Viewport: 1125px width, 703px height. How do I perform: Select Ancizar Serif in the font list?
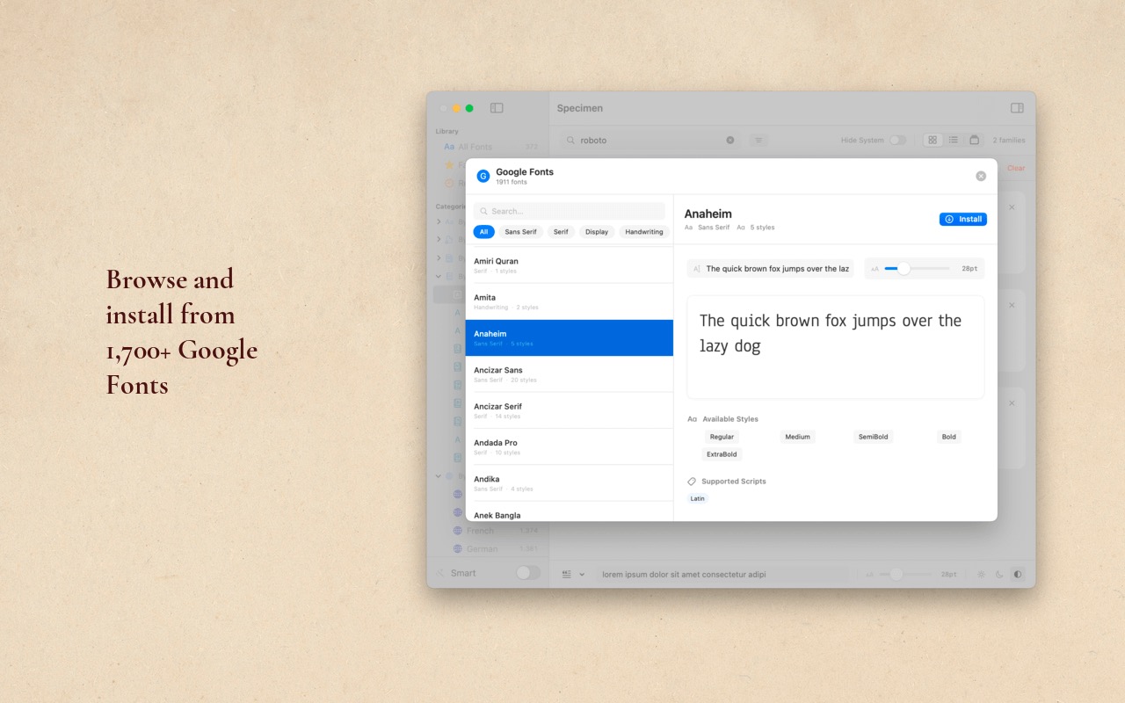[x=570, y=410]
